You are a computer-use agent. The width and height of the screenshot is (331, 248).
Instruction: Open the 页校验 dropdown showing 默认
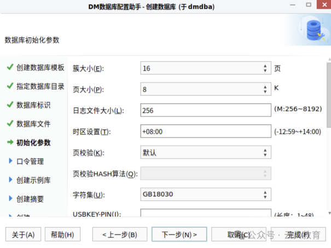[x=206, y=152]
